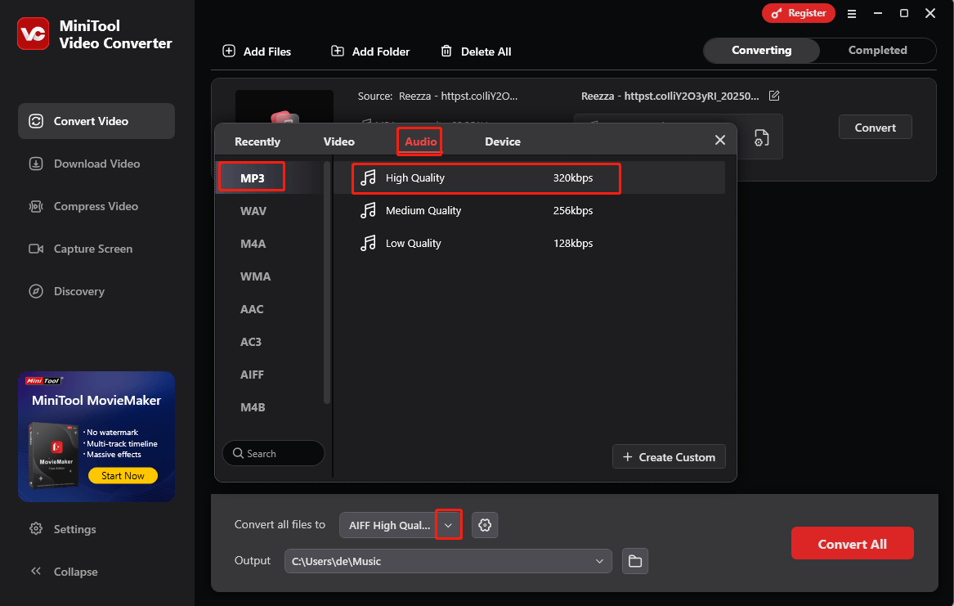Switch to the Video tab
954x606 pixels.
click(339, 141)
